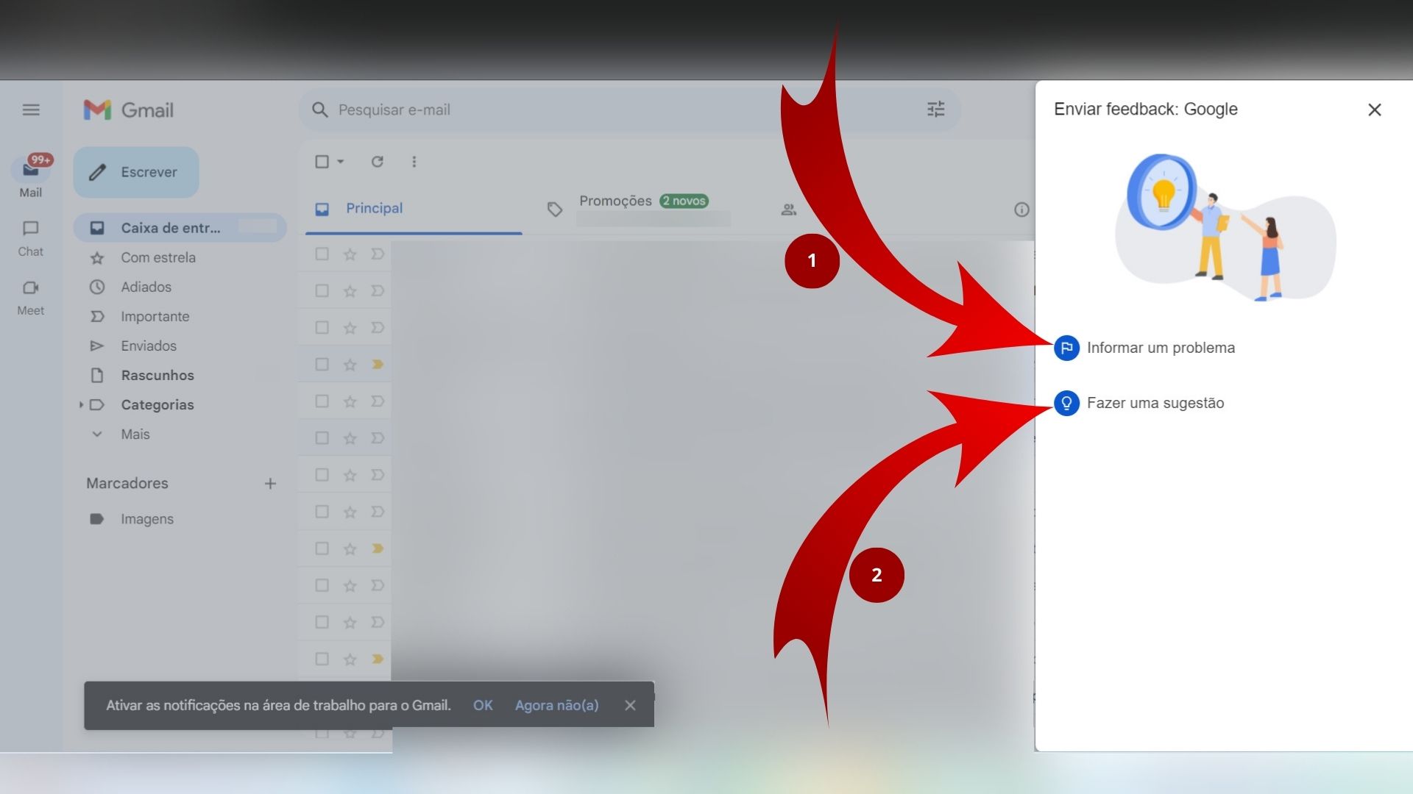Select the Informar um problema option
1413x794 pixels.
click(x=1161, y=347)
